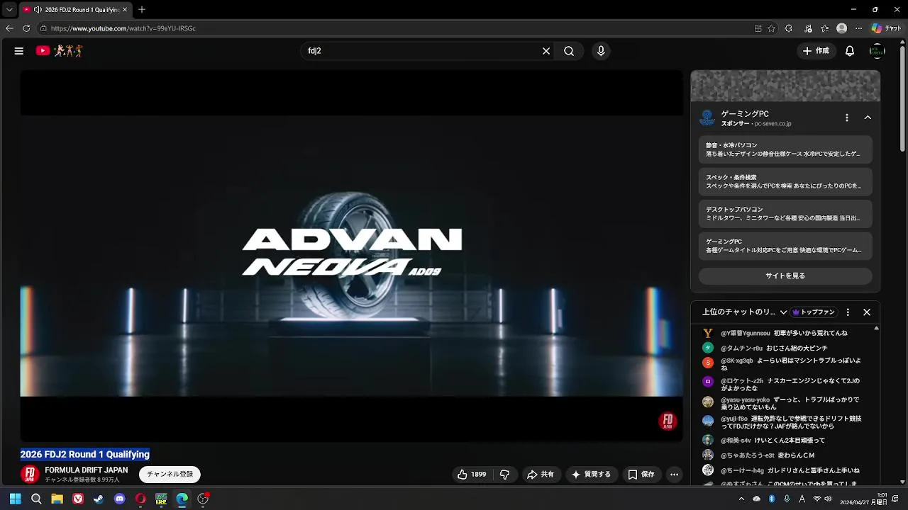Show hidden system tray icons chevron
This screenshot has height=510, width=908.
(x=741, y=499)
